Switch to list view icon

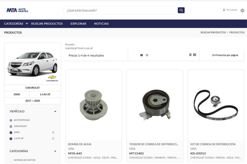coord(147,55)
